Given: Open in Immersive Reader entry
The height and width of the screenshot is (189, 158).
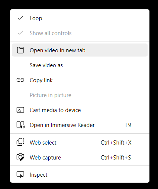Looking at the screenshot, I should [80, 125].
